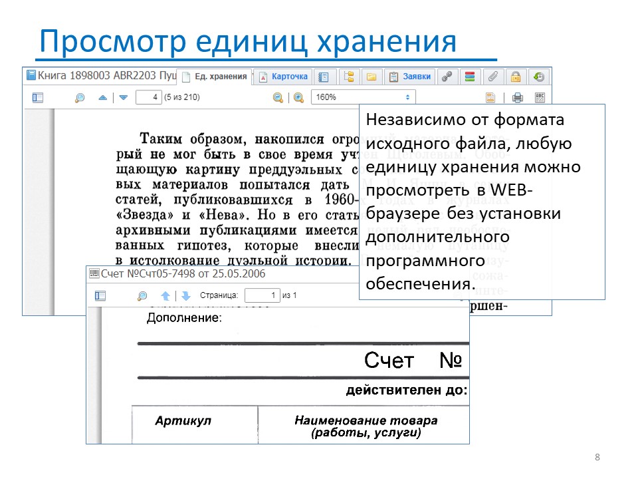This screenshot has height=479, width=638.
Task: Click the Артикул column header
Action: (x=183, y=420)
